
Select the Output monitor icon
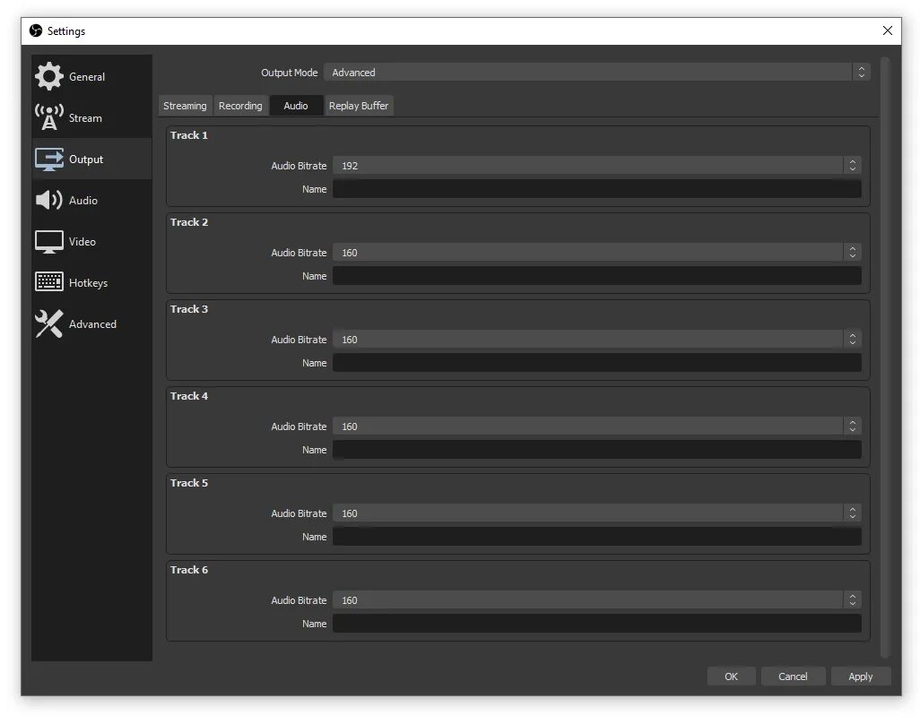[x=48, y=159]
